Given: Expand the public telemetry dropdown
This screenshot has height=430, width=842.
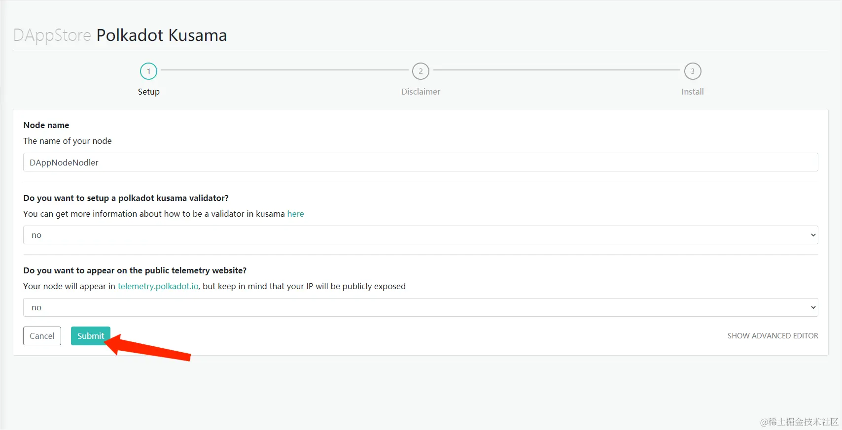Looking at the screenshot, I should [x=420, y=307].
